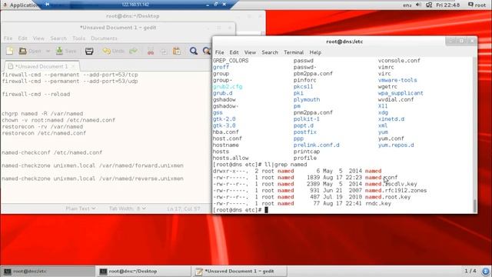The image size is (492, 277).
Task: Click named.root.key in terminal listing
Action: [387, 197]
